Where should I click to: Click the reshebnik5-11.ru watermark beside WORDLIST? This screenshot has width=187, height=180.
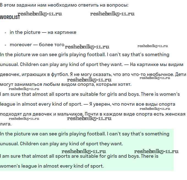click(x=40, y=14)
